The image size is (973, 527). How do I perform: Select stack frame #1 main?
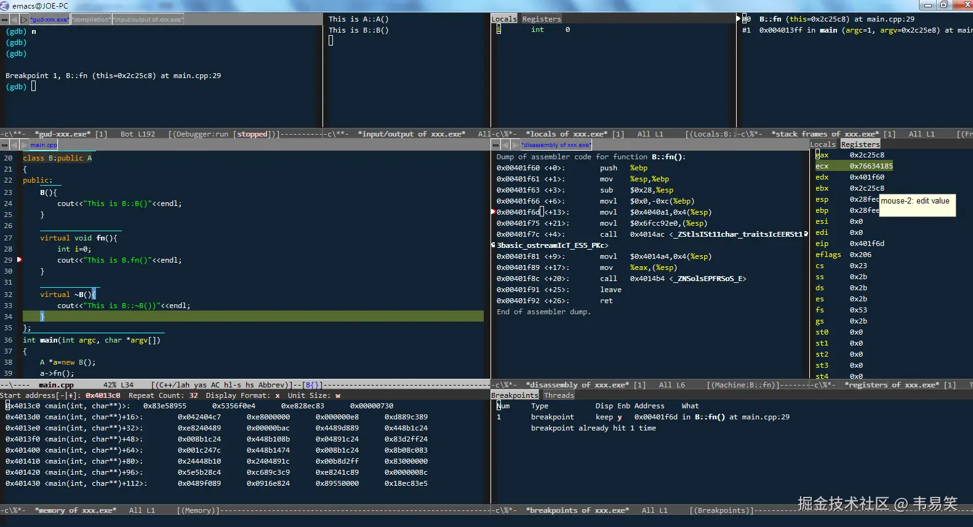(857, 30)
